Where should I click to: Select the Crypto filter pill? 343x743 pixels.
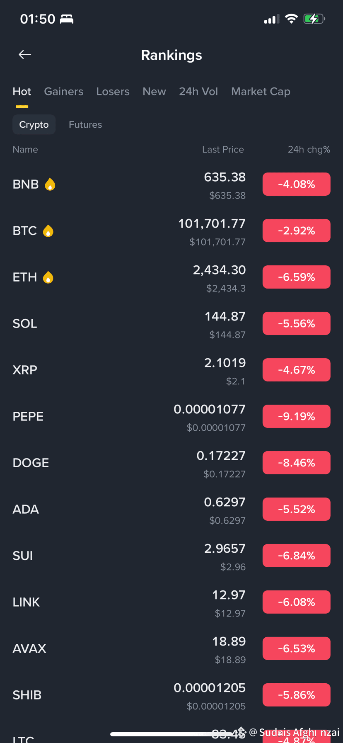[34, 124]
